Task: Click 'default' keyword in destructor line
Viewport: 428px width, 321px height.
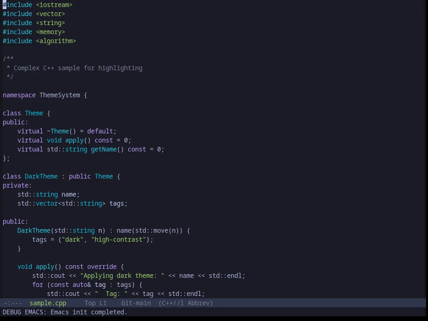Action: (100, 131)
